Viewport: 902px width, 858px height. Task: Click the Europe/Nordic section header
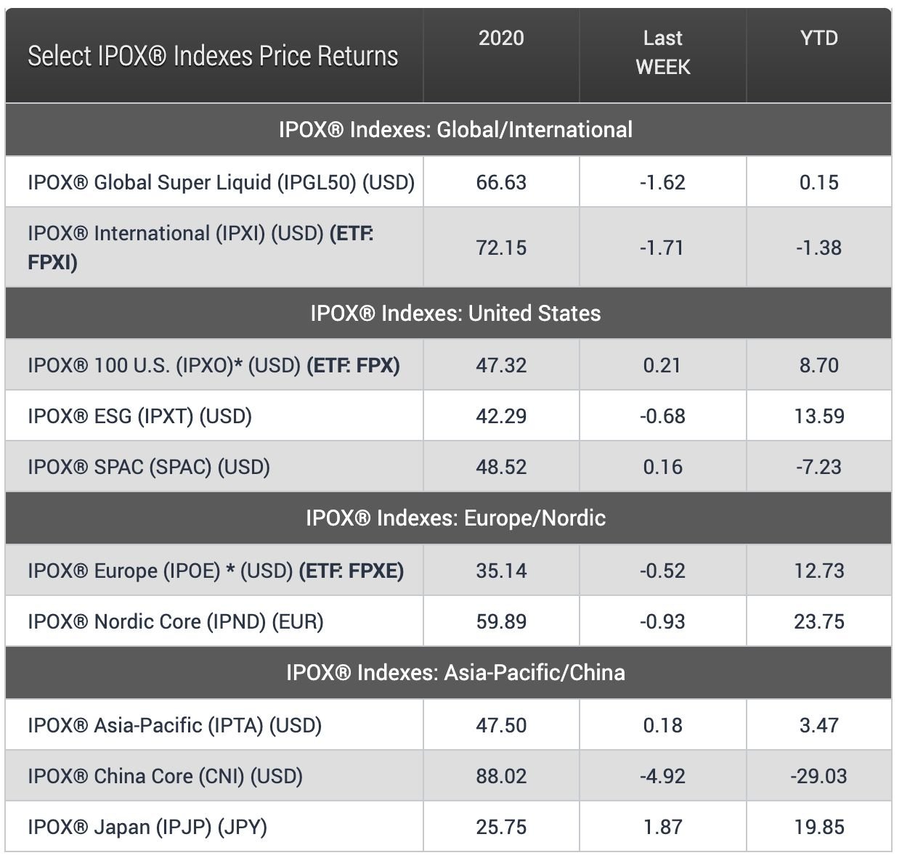coord(455,518)
